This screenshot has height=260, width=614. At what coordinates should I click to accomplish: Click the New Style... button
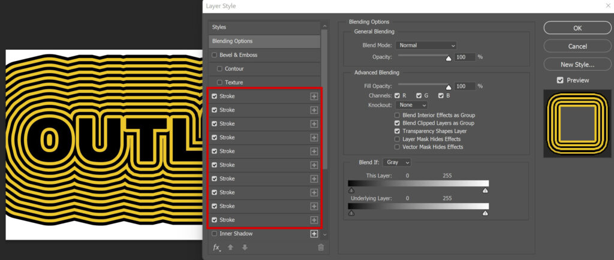[577, 64]
